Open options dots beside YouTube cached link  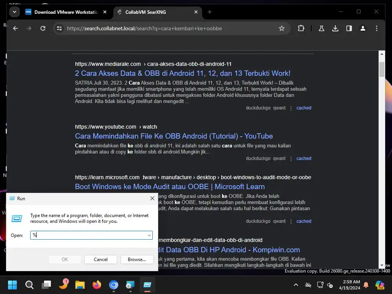[x=291, y=159]
